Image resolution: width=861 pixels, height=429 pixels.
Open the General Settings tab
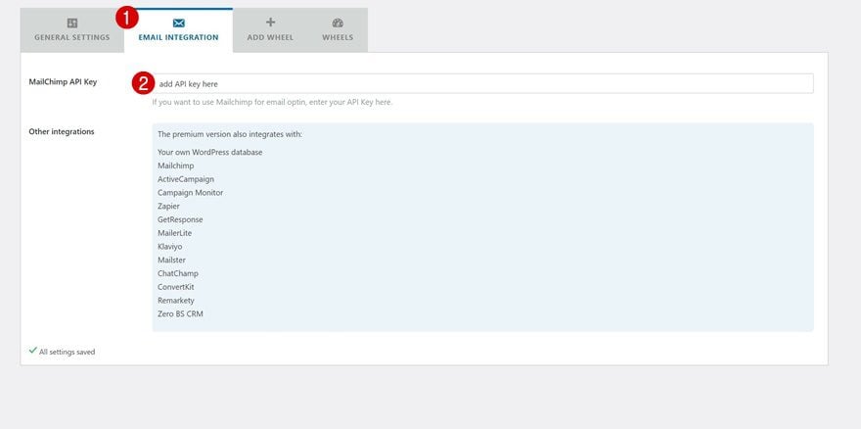(x=72, y=30)
